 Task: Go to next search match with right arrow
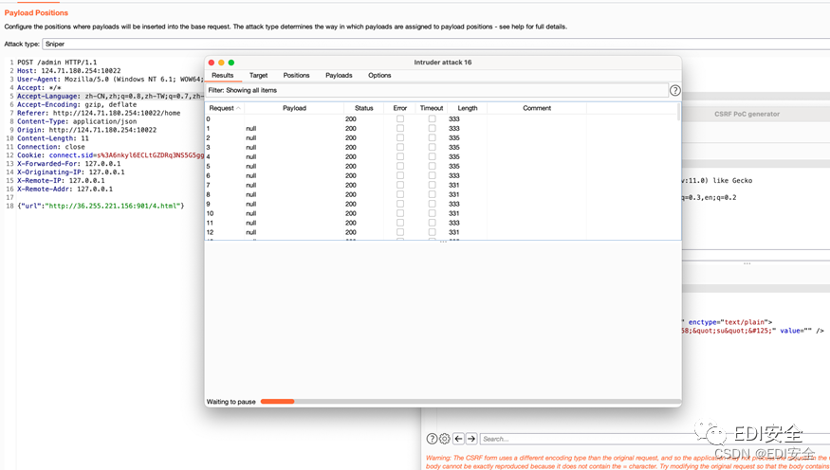point(471,439)
